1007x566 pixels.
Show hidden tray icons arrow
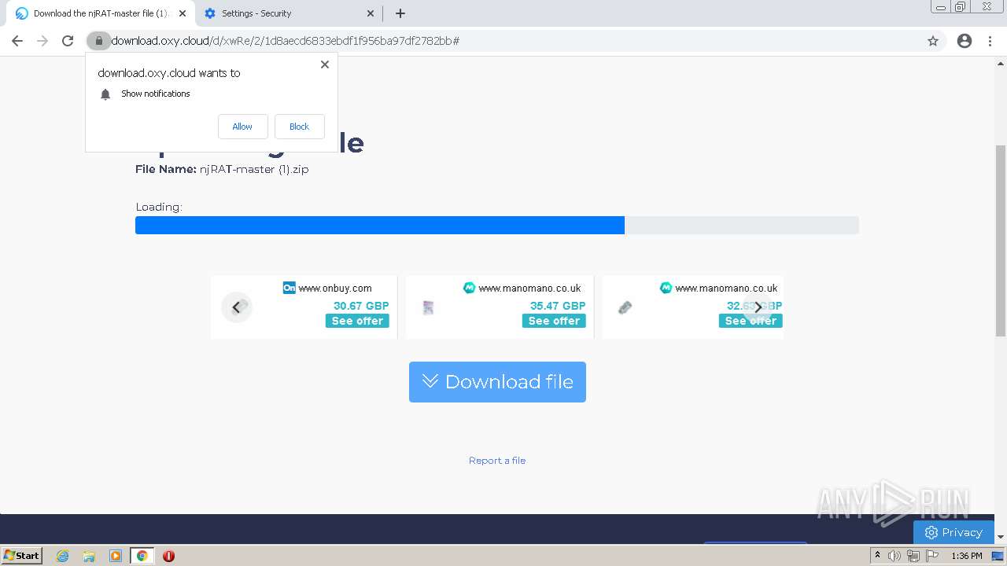pos(877,556)
